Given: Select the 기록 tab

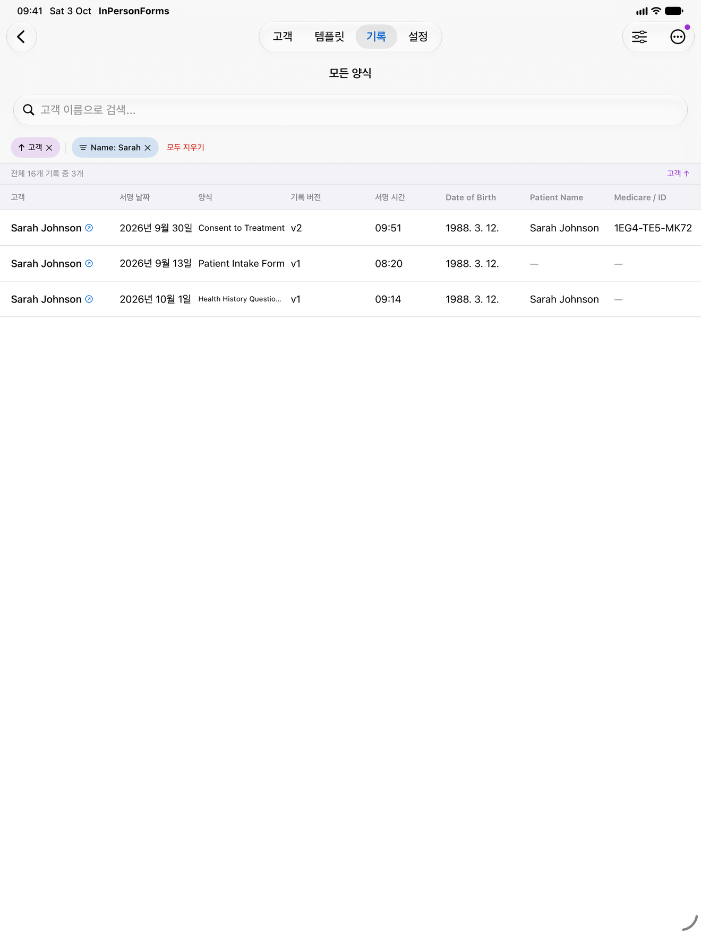Looking at the screenshot, I should pos(376,37).
